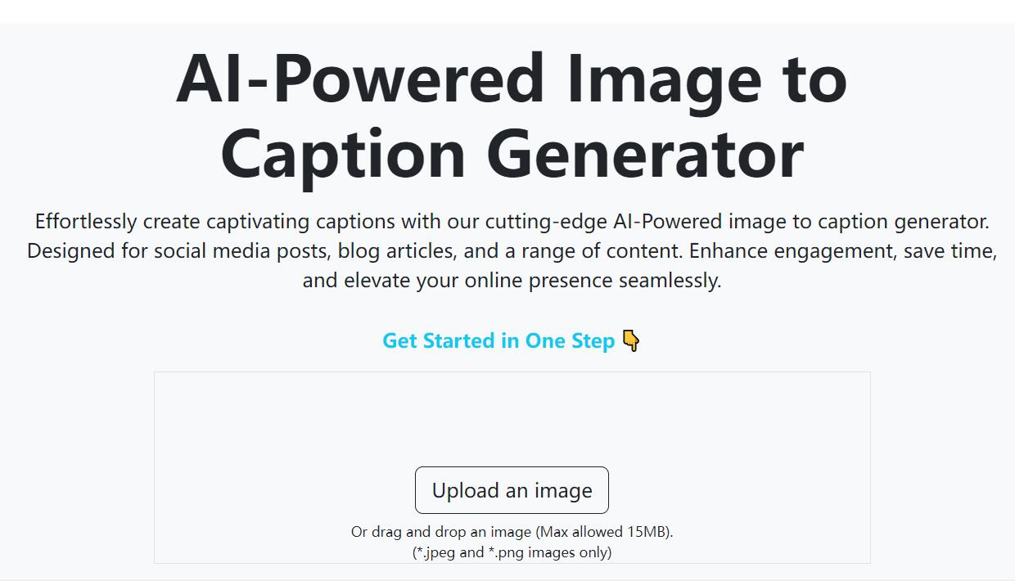
Task: Click the Upload an image button
Action: [x=512, y=490]
